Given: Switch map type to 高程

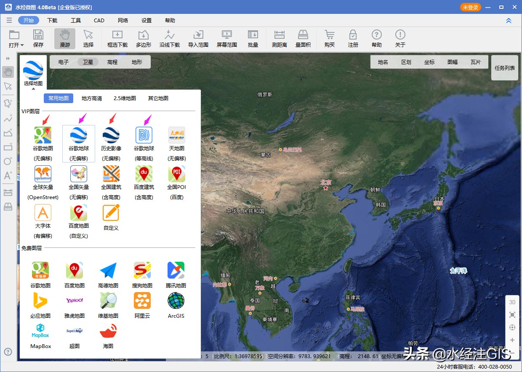Looking at the screenshot, I should (x=112, y=62).
